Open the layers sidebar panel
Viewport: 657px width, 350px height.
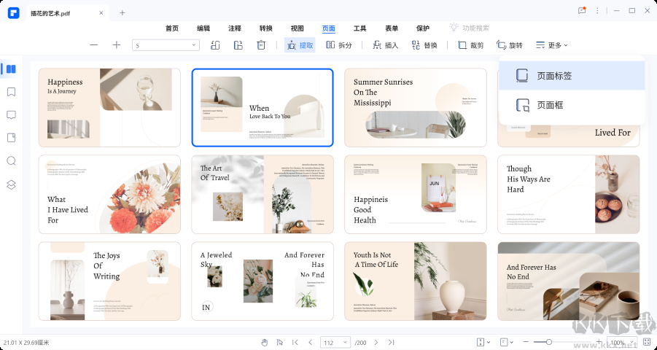[12, 184]
